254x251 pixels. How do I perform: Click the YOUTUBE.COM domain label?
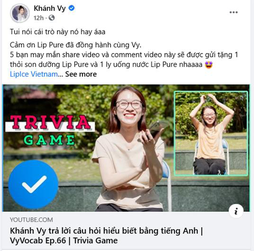click(31, 220)
